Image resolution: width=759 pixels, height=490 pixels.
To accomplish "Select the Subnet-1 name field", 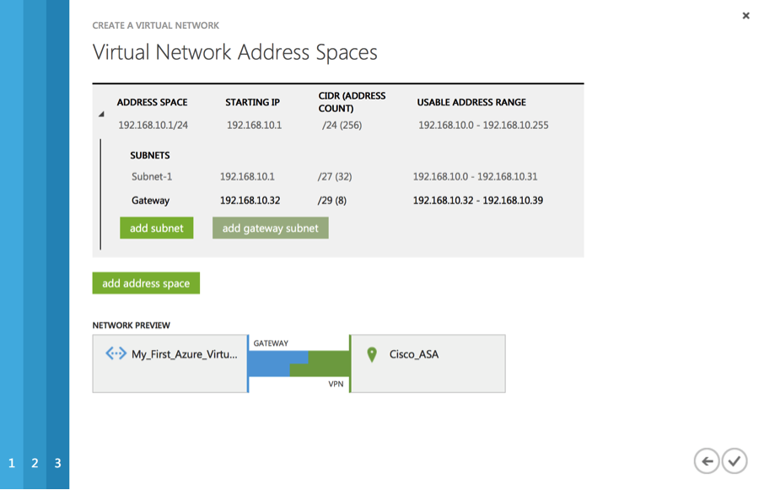I will tap(152, 177).
